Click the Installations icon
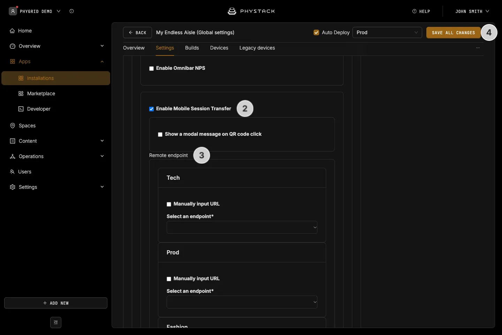Image resolution: width=502 pixels, height=335 pixels. click(x=21, y=78)
